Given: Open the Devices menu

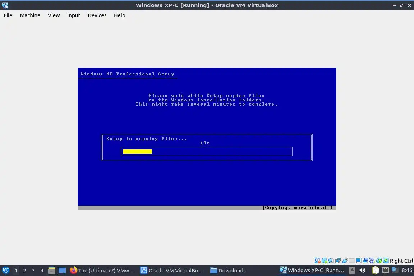Looking at the screenshot, I should pos(97,15).
